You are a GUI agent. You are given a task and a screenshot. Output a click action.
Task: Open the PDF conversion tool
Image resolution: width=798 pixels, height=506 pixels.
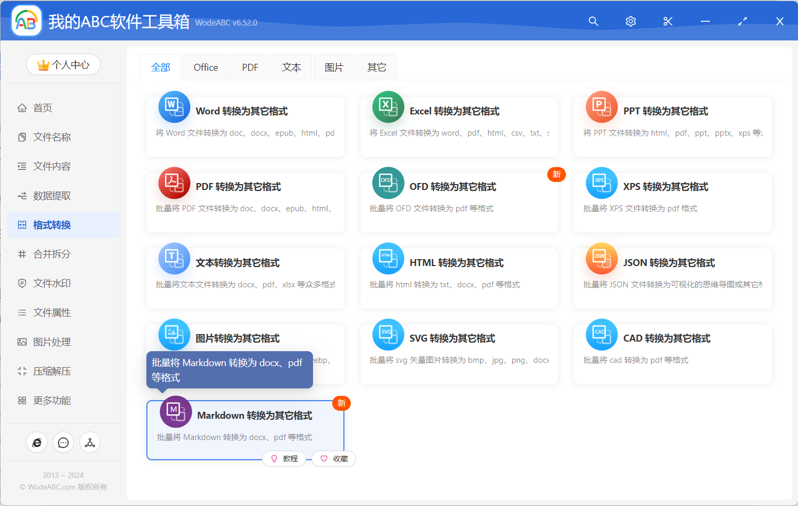coord(245,202)
